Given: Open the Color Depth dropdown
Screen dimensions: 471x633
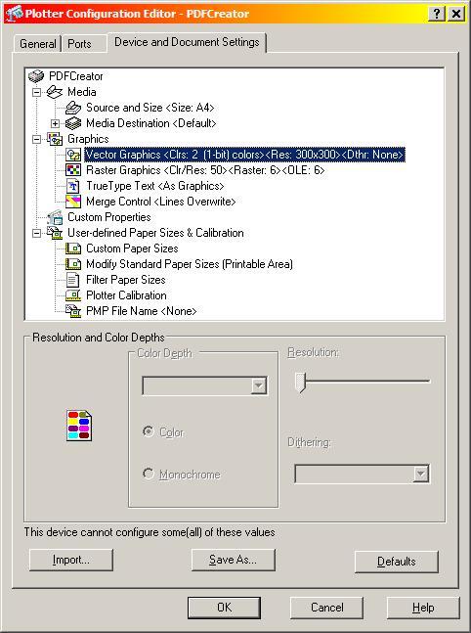Looking at the screenshot, I should pyautogui.click(x=259, y=385).
